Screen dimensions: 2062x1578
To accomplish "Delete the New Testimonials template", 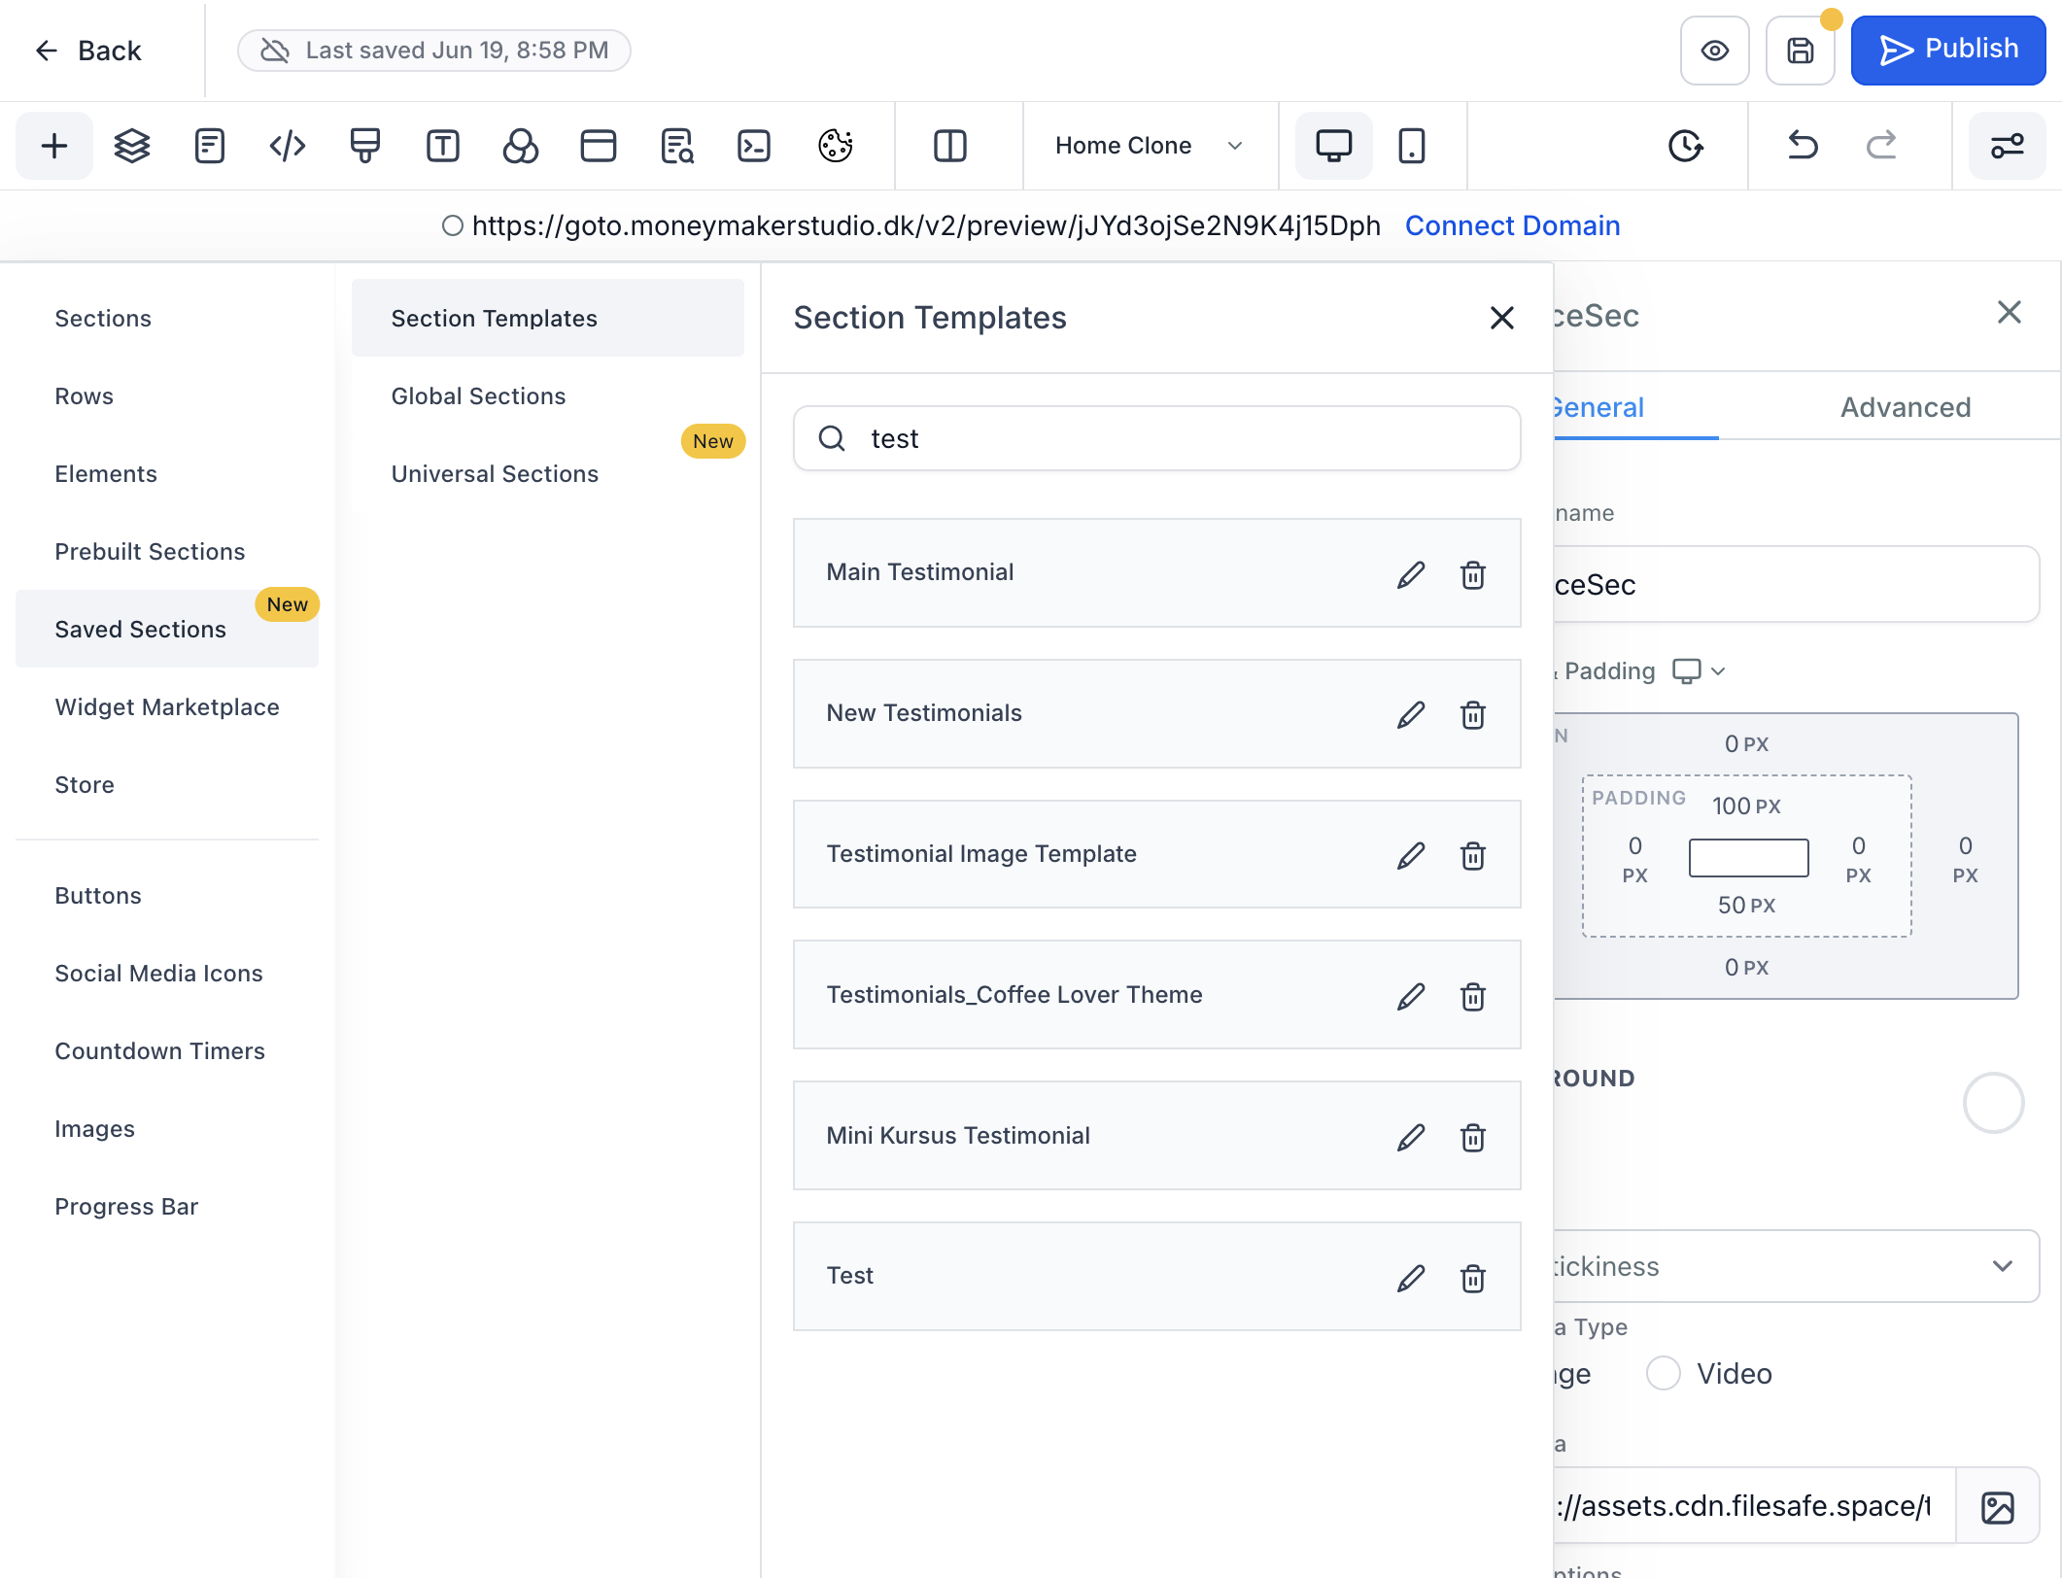I will point(1473,715).
